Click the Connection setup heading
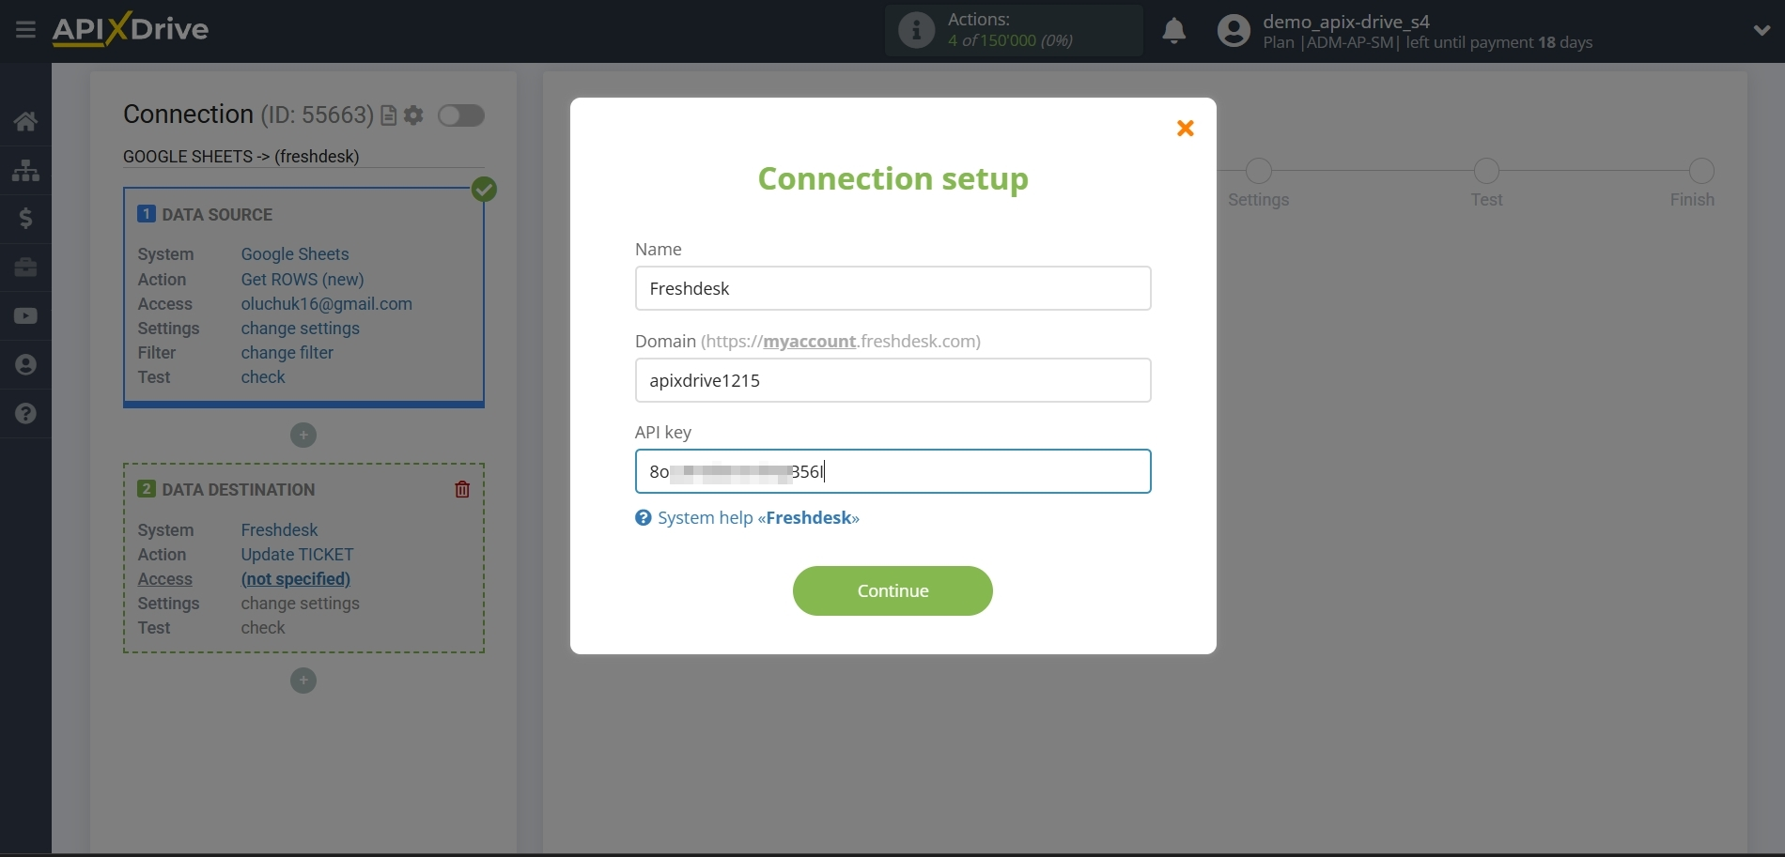Viewport: 1785px width, 857px height. click(892, 178)
